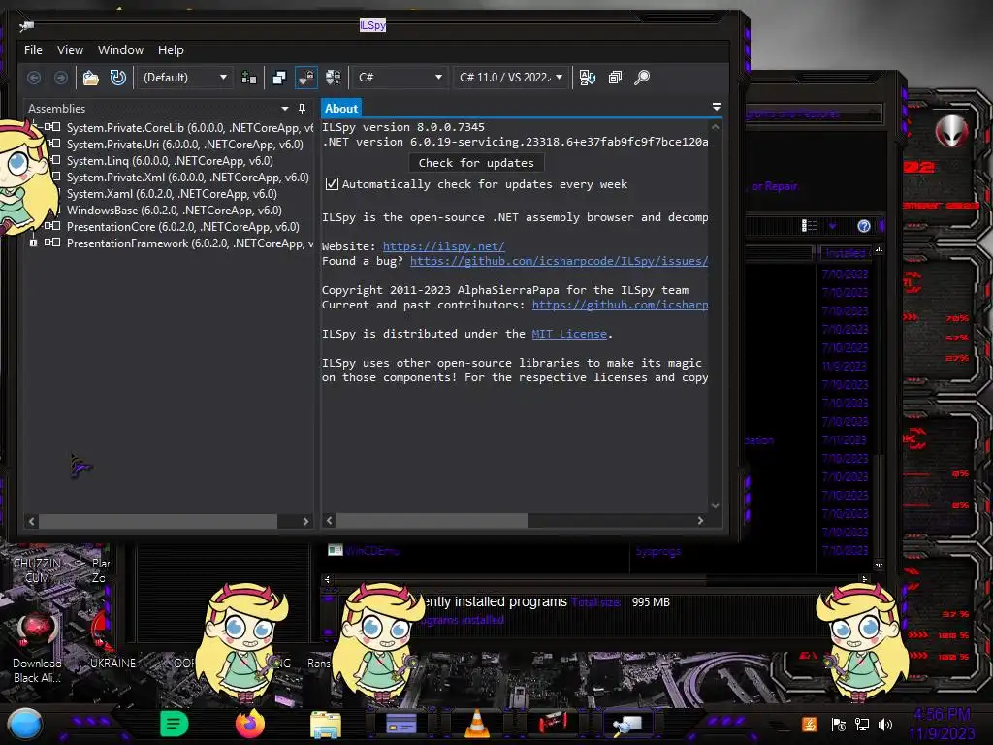This screenshot has width=993, height=745.
Task: Click the Back navigation arrow in ILSpy toolbar
Action: (x=34, y=78)
